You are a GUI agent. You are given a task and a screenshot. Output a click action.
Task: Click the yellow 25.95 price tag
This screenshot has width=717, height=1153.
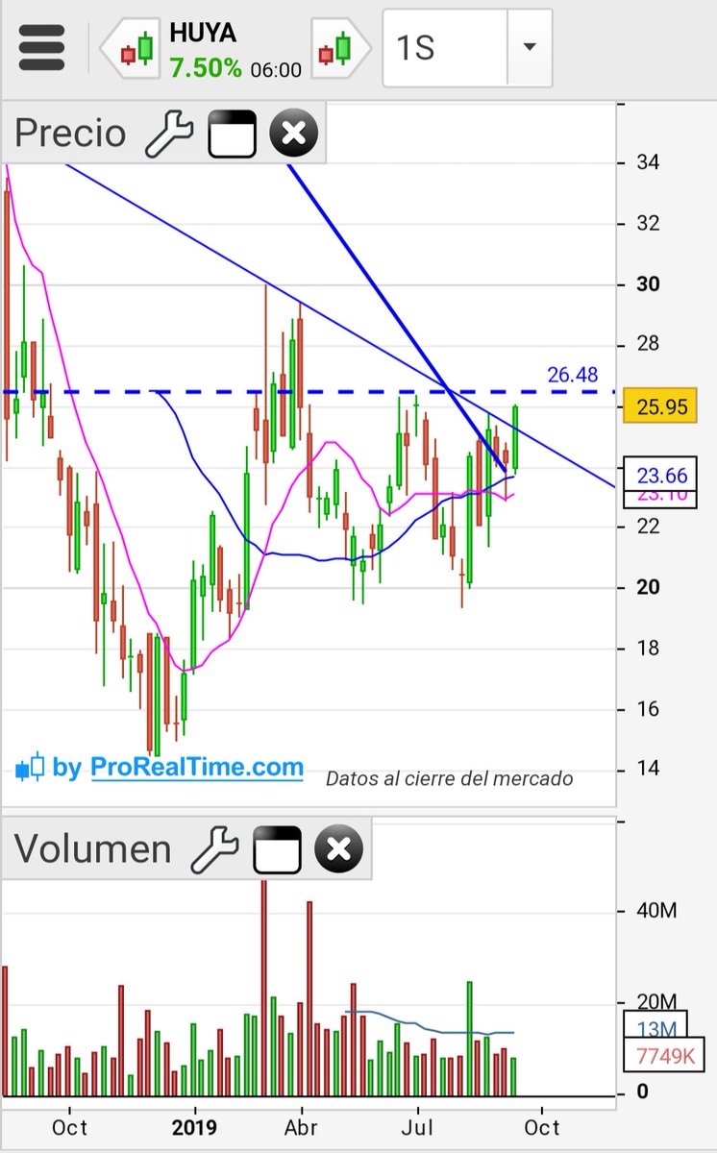point(658,406)
